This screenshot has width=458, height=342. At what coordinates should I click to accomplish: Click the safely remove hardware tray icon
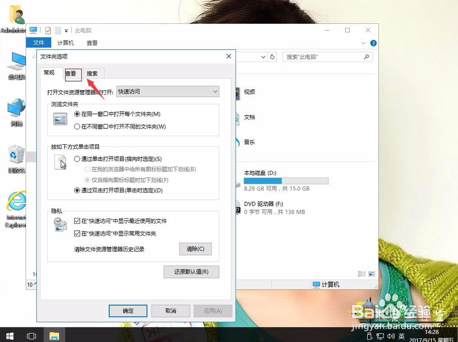point(370,337)
